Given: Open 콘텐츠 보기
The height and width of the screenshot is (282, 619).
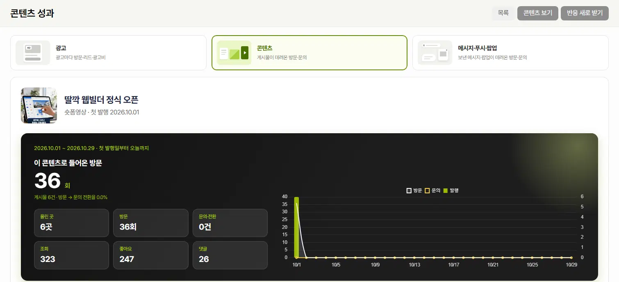Looking at the screenshot, I should (x=538, y=13).
